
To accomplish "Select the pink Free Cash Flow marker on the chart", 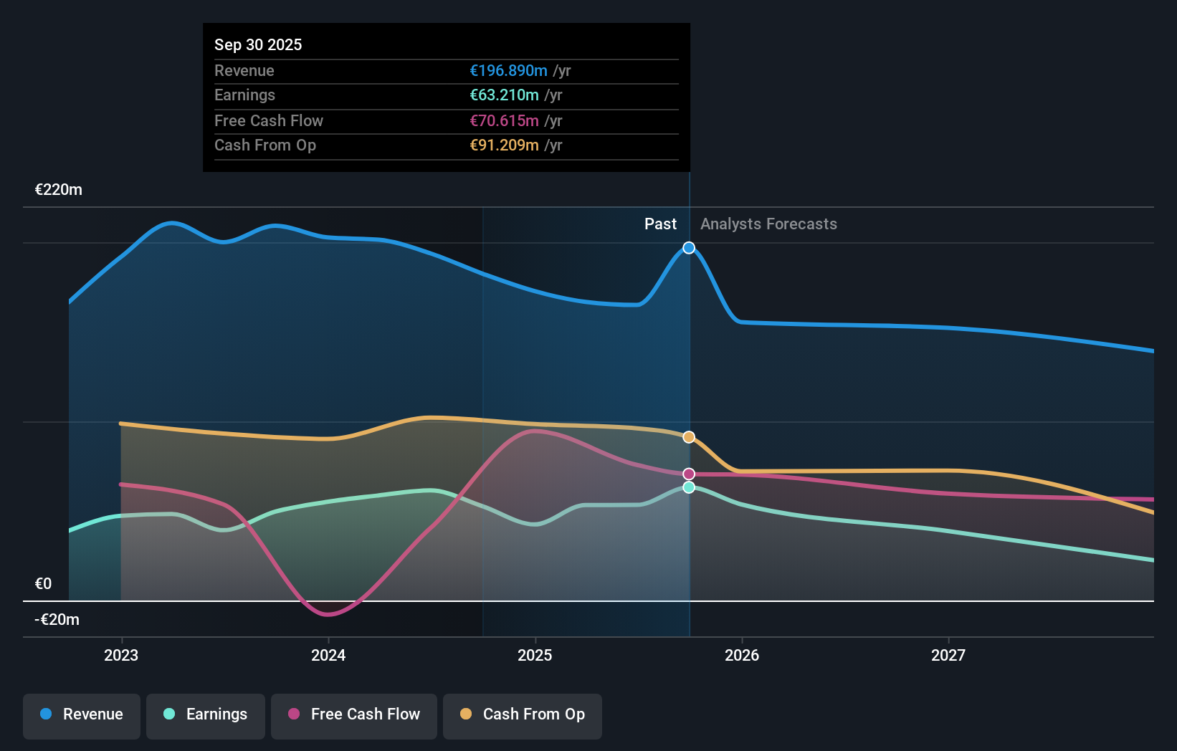I will (688, 472).
